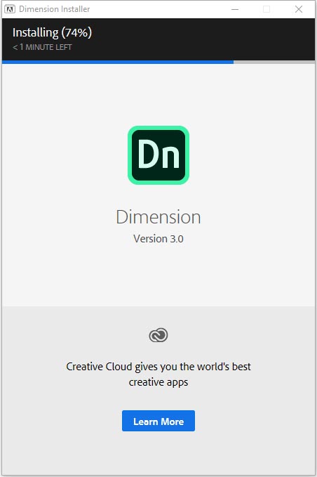Close the Dimension Installer window
The width and height of the screenshot is (317, 477).
299,9
